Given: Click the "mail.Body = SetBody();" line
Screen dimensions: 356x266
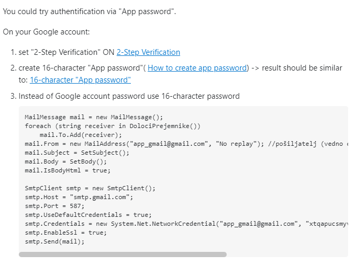Looking at the screenshot, I should [x=65, y=161].
